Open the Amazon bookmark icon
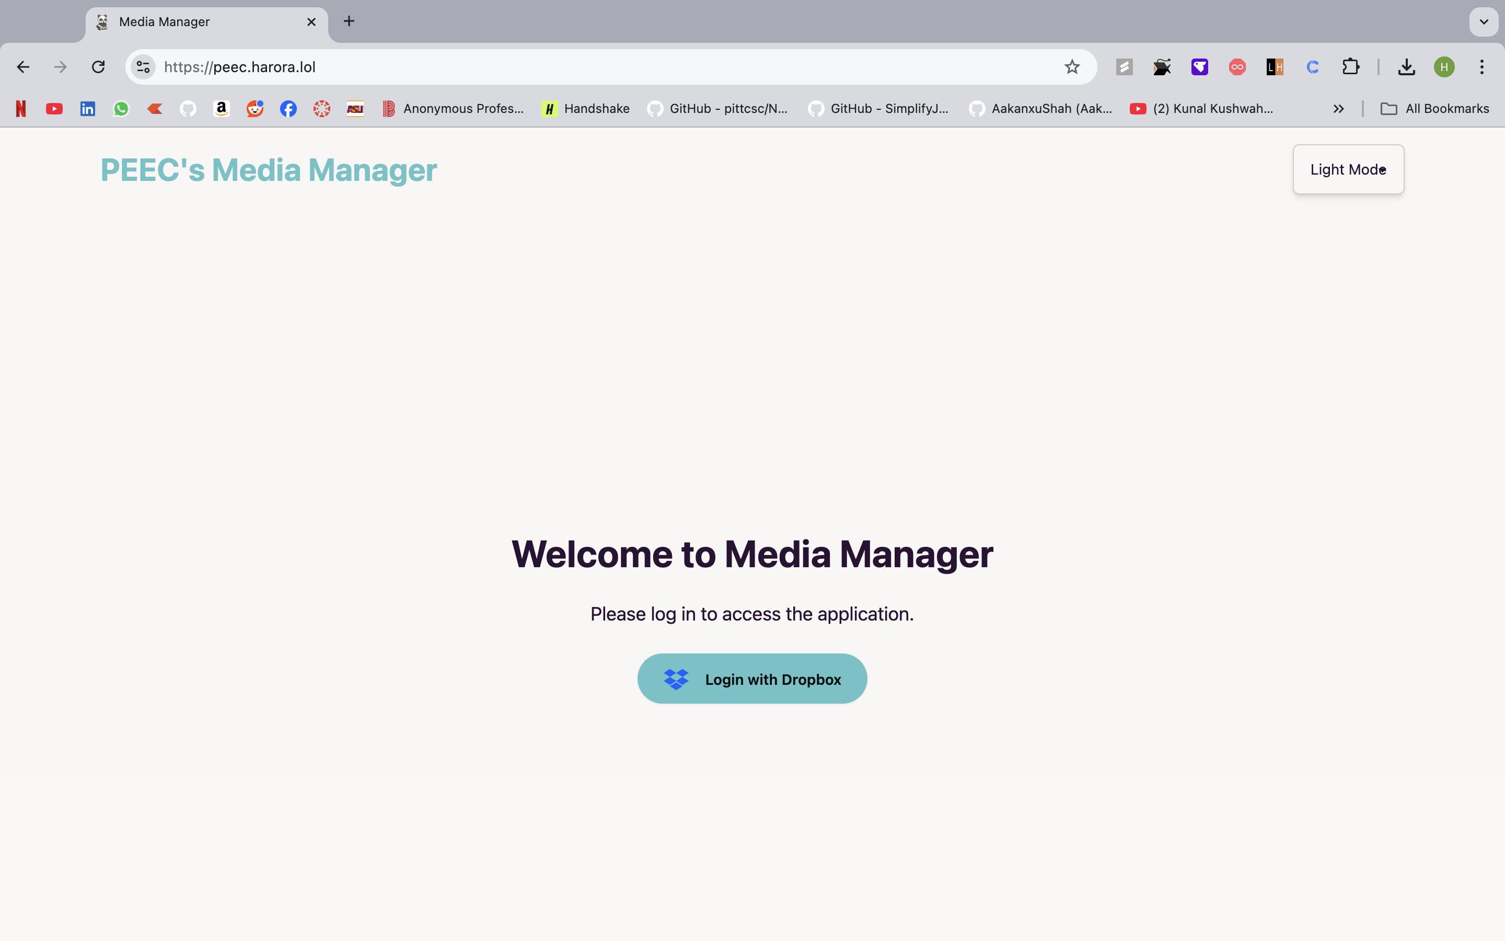Viewport: 1505px width, 941px height. coord(222,108)
